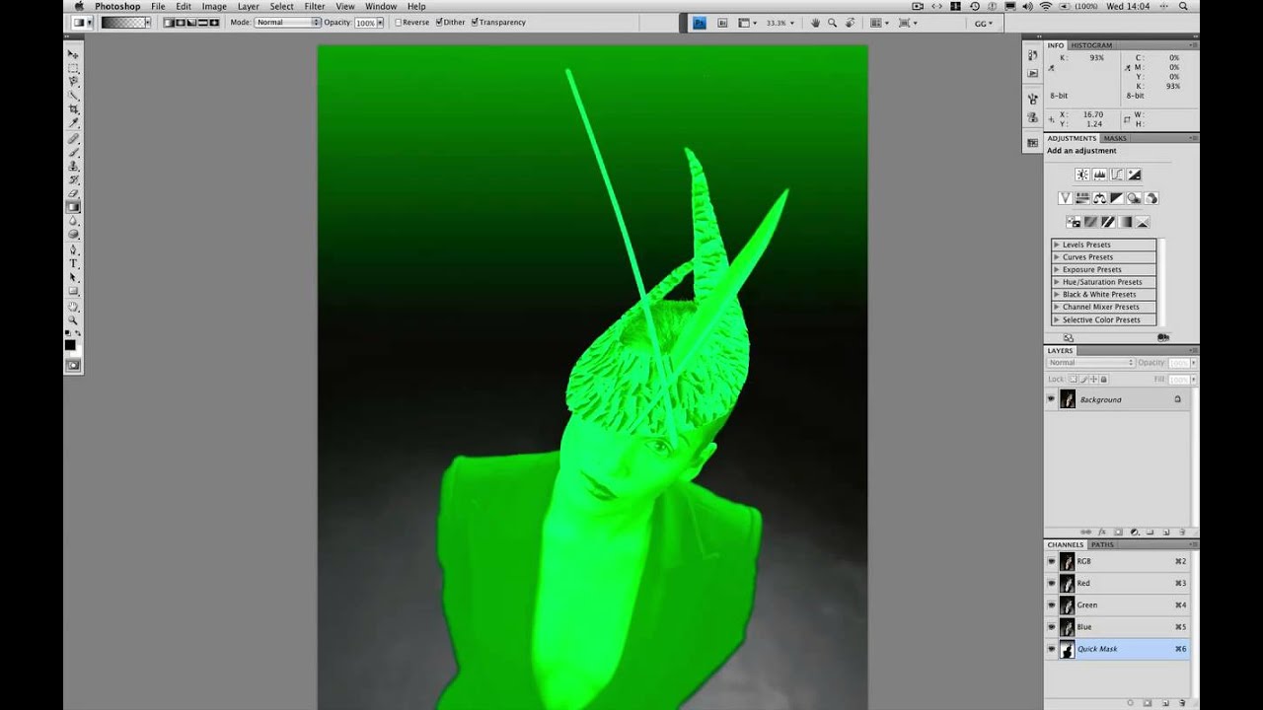Select the Move tool
The height and width of the screenshot is (710, 1263).
(73, 53)
